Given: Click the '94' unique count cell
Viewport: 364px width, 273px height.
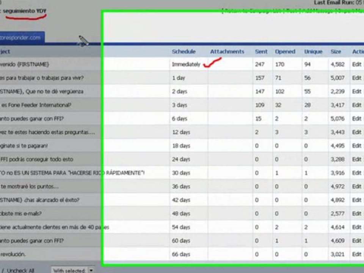Looking at the screenshot, I should (x=308, y=64).
